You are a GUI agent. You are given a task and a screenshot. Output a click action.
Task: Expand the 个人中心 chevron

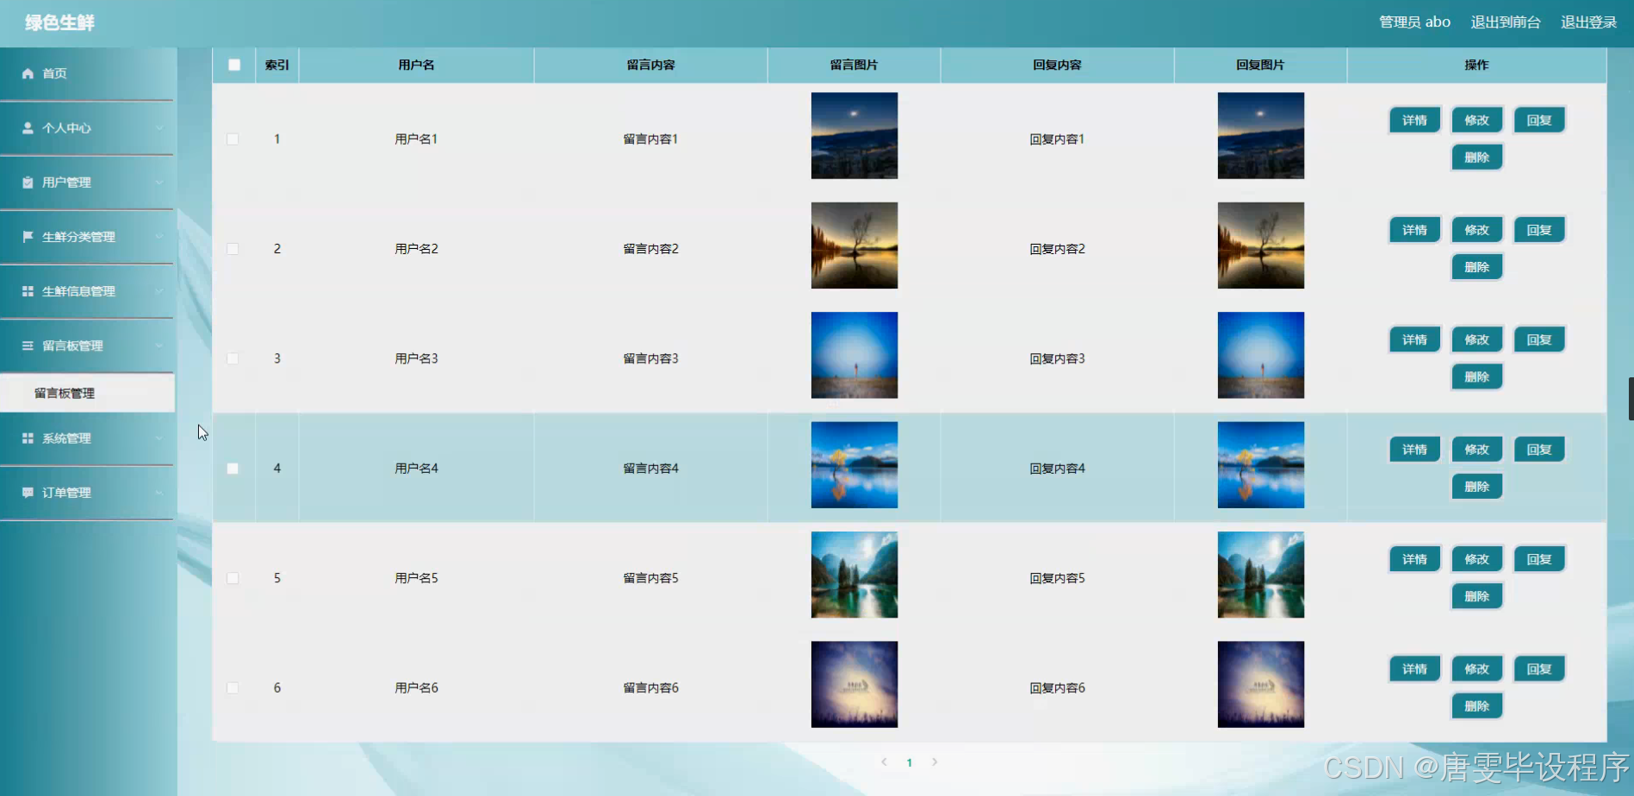(159, 128)
